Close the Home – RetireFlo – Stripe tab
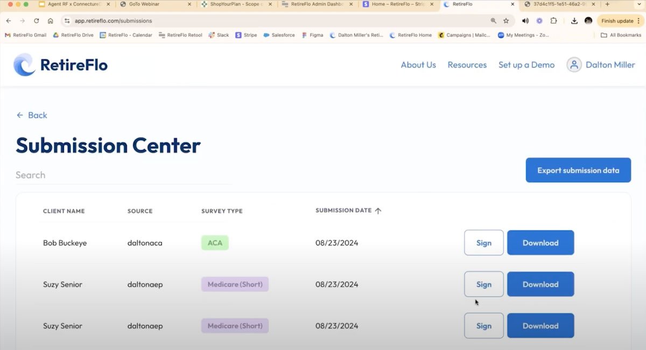This screenshot has height=350, width=646. tap(433, 4)
